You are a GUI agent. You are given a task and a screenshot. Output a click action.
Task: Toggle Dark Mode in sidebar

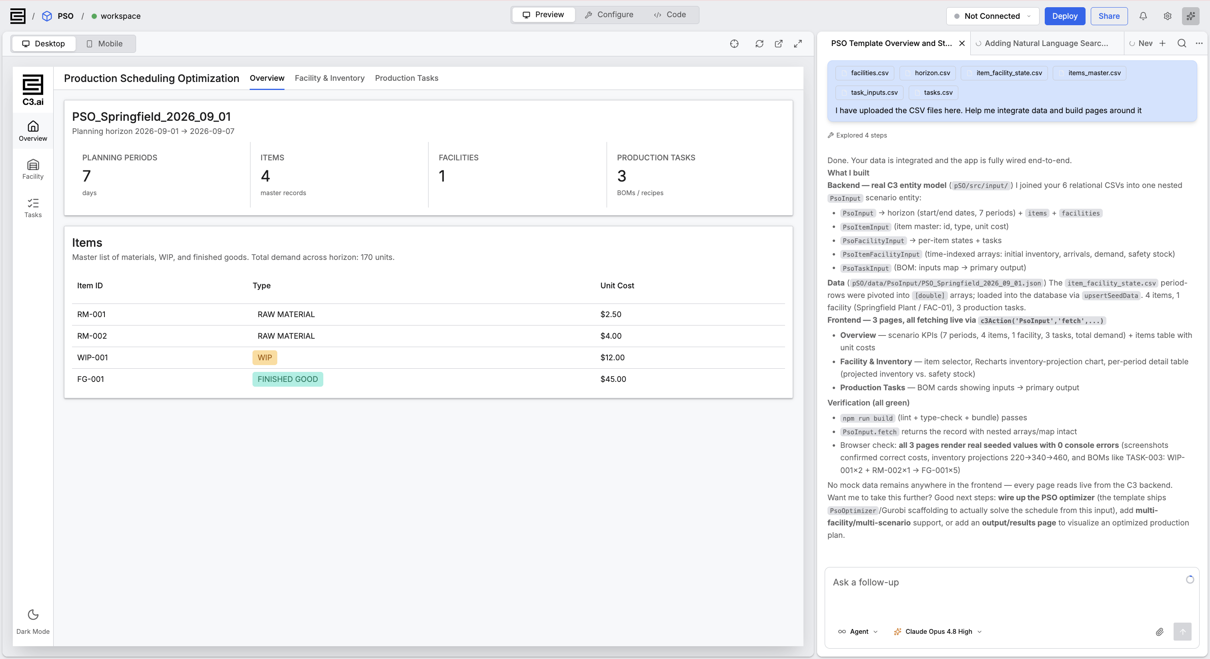pos(33,621)
